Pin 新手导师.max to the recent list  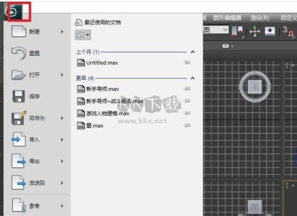(187, 89)
